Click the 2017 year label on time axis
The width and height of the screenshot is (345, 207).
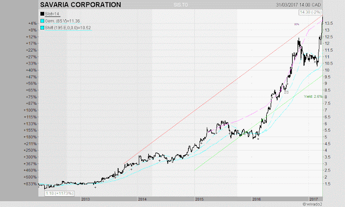pos(314,199)
